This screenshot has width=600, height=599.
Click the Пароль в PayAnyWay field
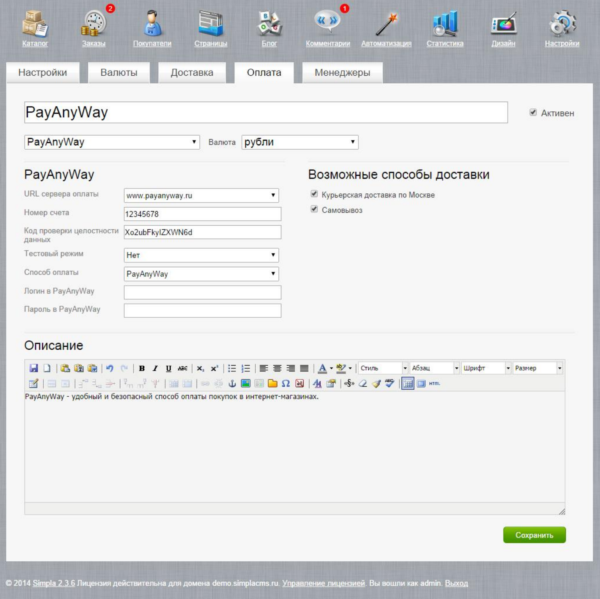pyautogui.click(x=203, y=311)
